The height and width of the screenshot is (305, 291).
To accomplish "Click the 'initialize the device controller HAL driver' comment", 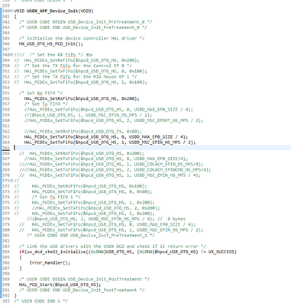I will click(x=82, y=38).
